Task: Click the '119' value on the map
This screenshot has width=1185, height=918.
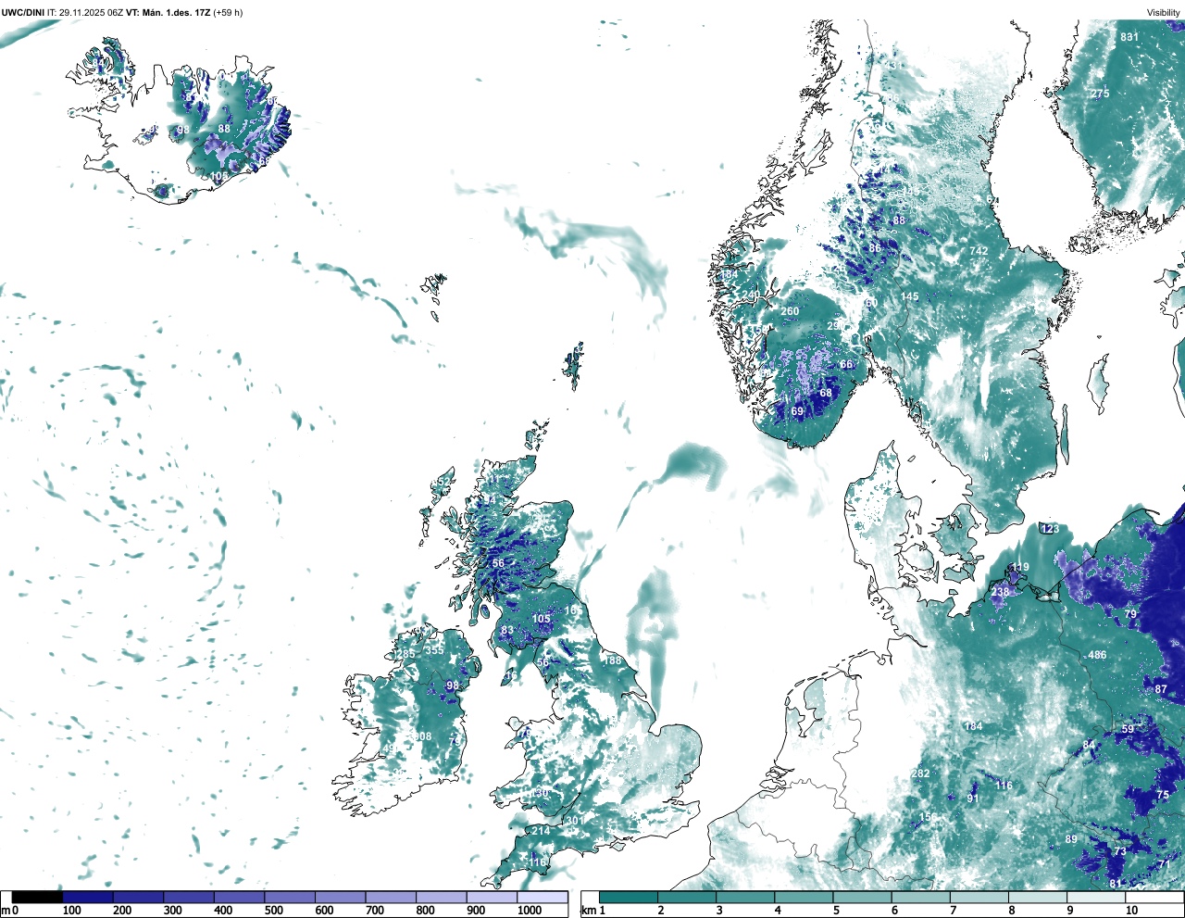Action: click(x=1020, y=567)
